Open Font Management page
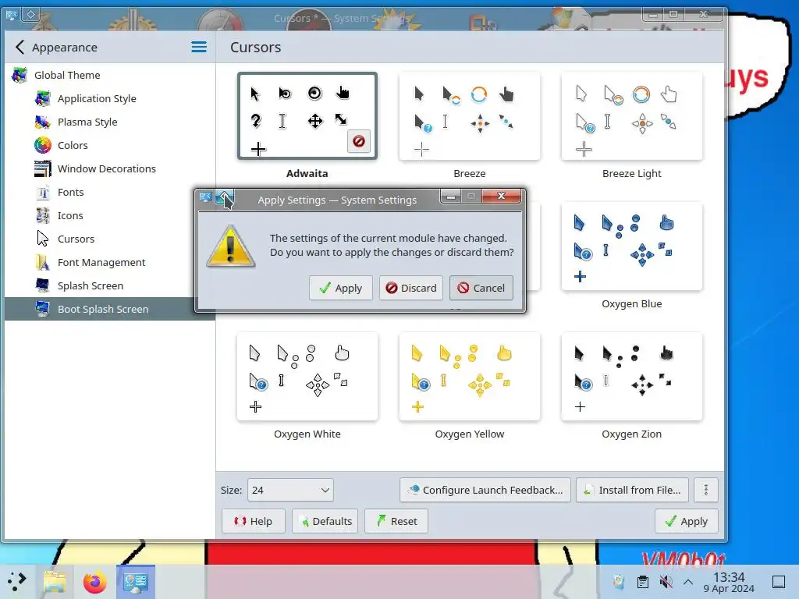Screen dimensions: 799x599 [x=109, y=262]
